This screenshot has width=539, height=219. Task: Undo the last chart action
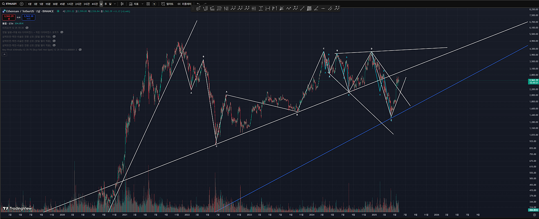(x=198, y=4)
